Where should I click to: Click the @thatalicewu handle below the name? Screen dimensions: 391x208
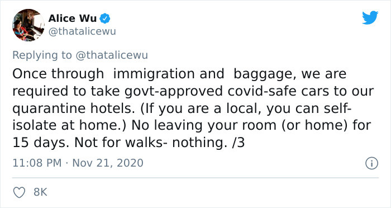82,32
